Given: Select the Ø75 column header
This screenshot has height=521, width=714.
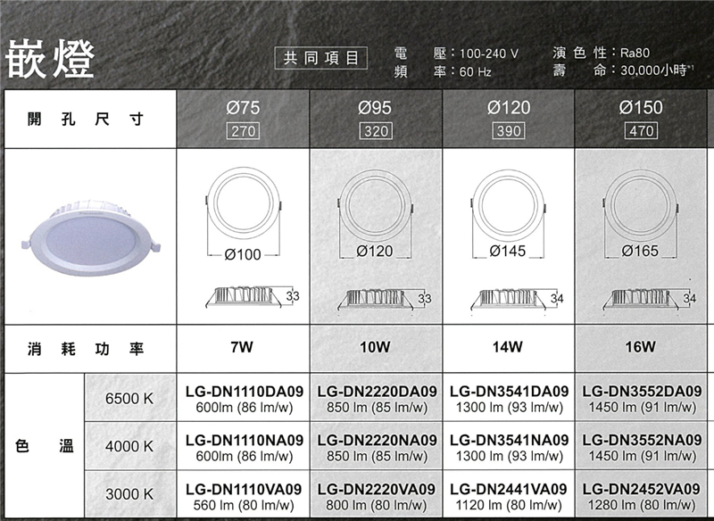Looking at the screenshot, I should click(244, 108).
